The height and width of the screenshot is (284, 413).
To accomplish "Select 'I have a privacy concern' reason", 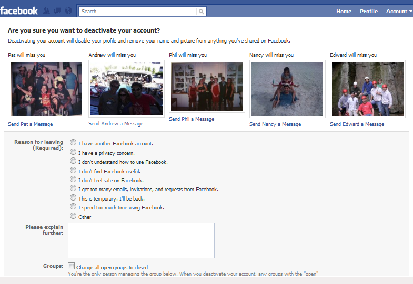I will pos(73,152).
